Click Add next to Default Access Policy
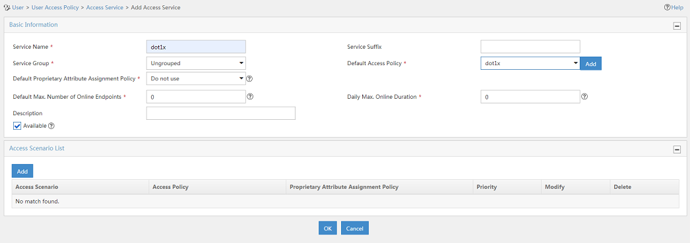The height and width of the screenshot is (243, 690). [591, 64]
